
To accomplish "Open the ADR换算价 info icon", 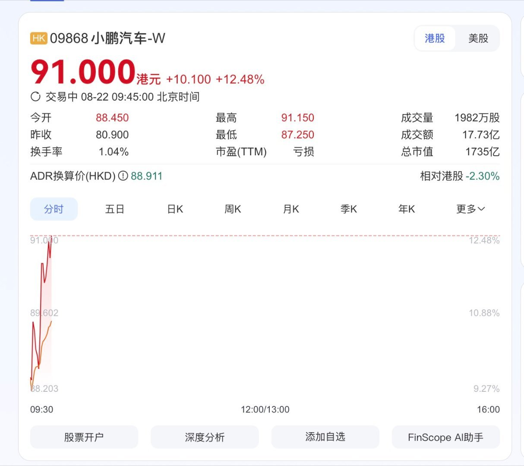I will tap(123, 176).
